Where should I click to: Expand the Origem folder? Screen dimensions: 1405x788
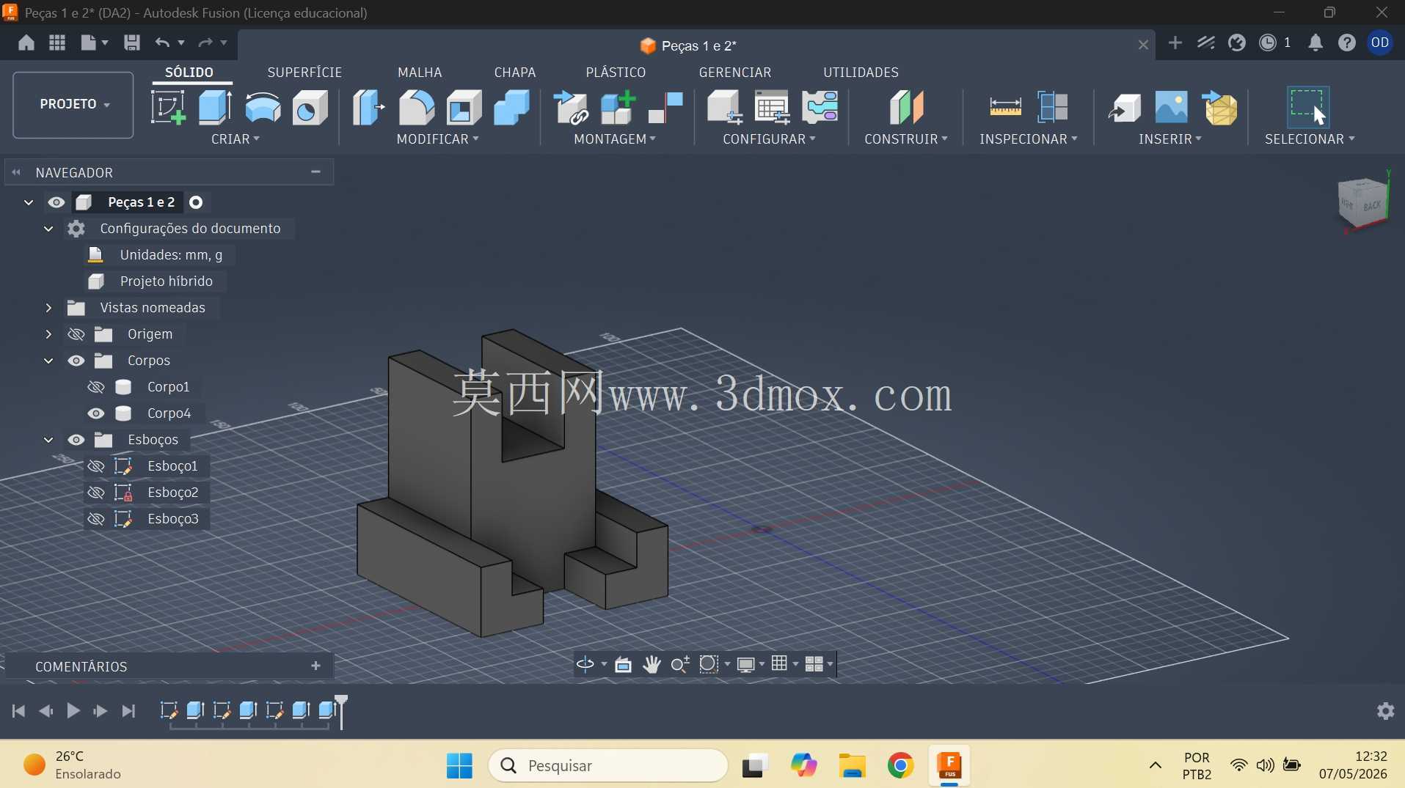[48, 334]
